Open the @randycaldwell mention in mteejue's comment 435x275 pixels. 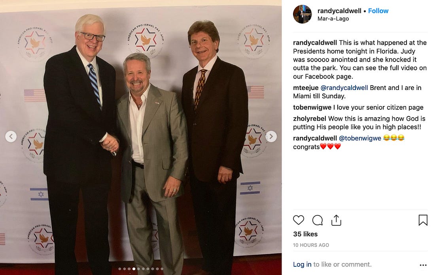tap(344, 88)
